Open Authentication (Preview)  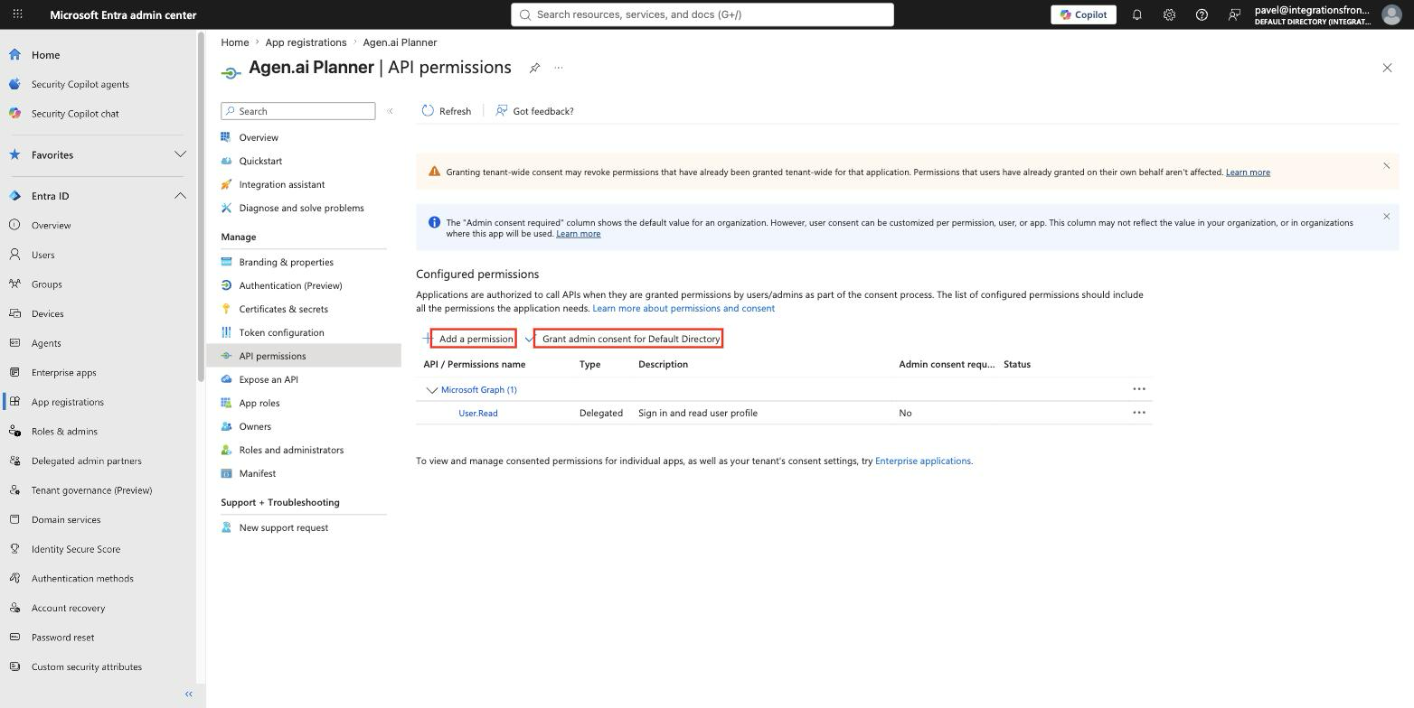click(290, 285)
